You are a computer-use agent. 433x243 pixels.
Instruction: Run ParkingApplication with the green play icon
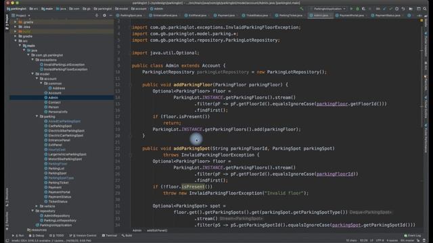coord(351,9)
